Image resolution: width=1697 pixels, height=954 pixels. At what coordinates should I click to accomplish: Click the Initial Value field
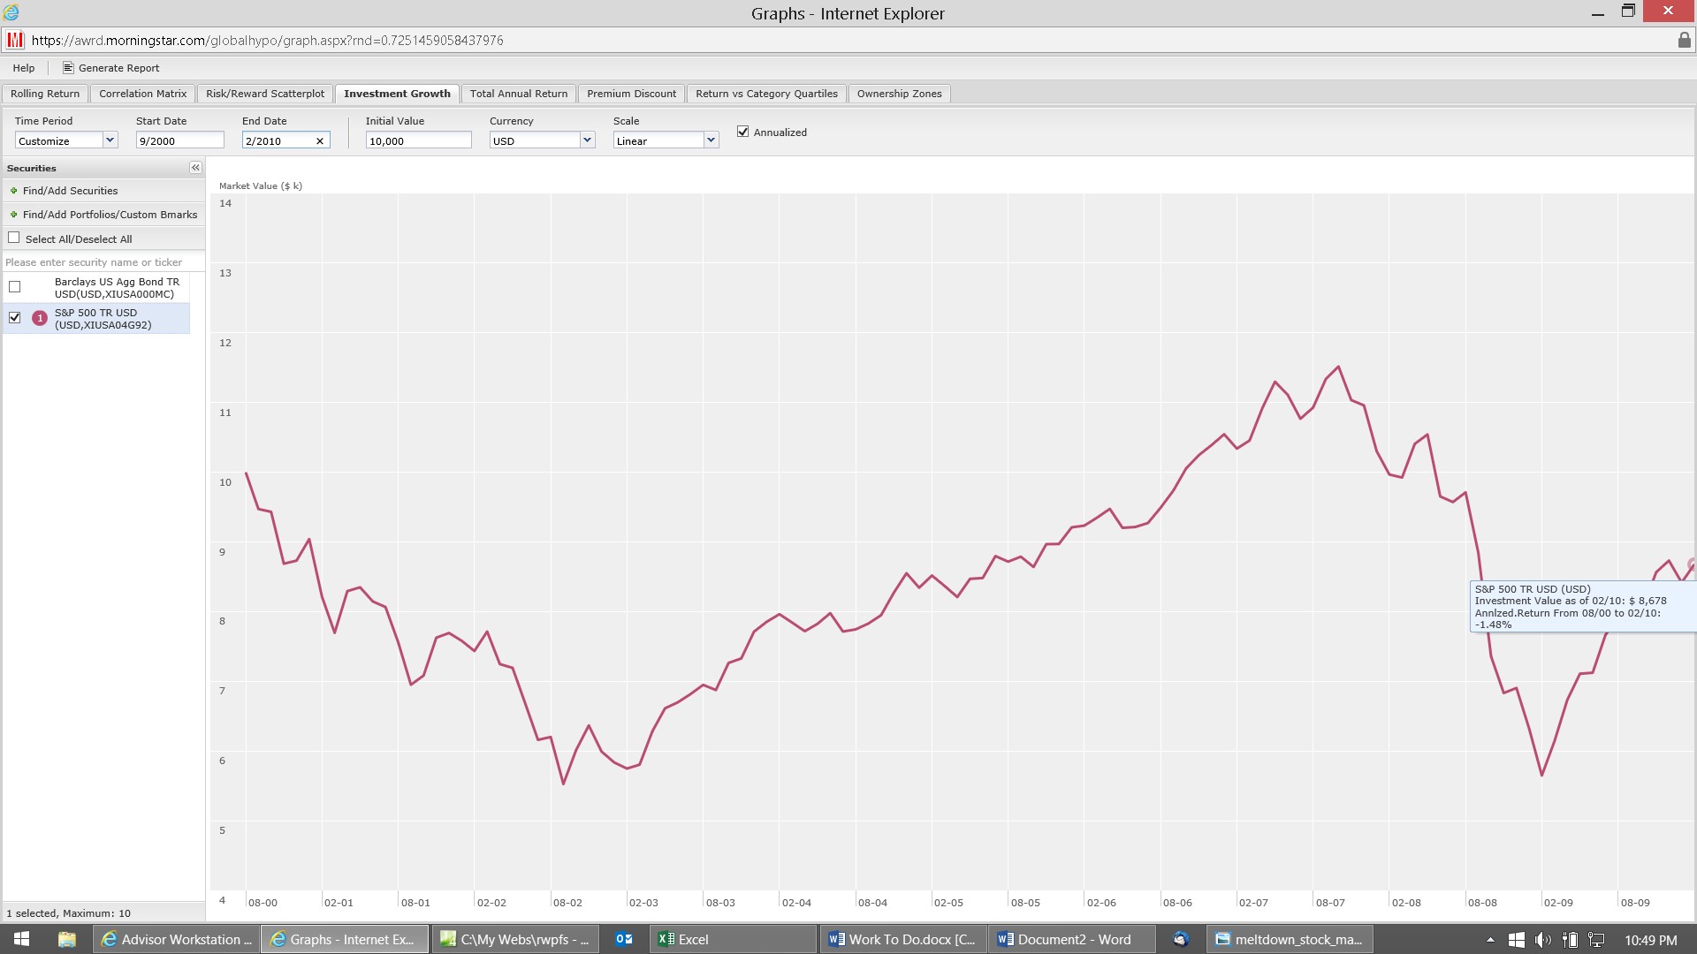click(x=419, y=140)
